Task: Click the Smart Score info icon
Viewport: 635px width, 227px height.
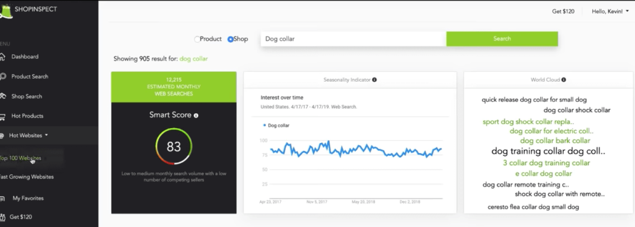Action: tap(196, 116)
